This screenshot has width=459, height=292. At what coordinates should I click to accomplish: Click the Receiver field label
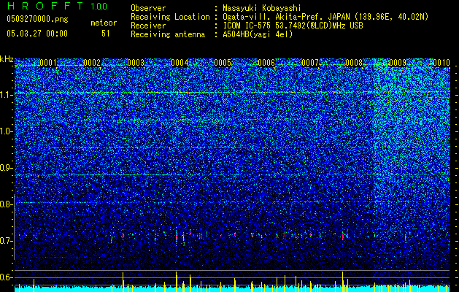pyautogui.click(x=148, y=26)
